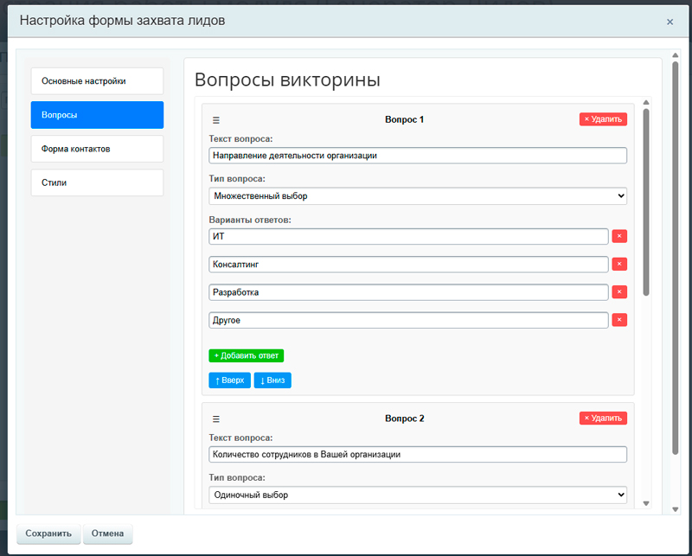Save the form with Сохранить
Image resolution: width=692 pixels, height=556 pixels.
[x=48, y=534]
